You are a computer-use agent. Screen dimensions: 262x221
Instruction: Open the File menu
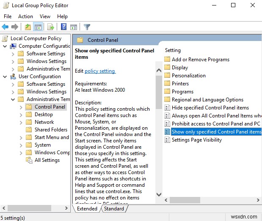pyautogui.click(x=8, y=16)
